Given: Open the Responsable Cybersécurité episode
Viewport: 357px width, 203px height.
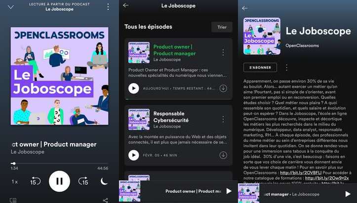Looking at the screenshot, I should click(x=171, y=117).
